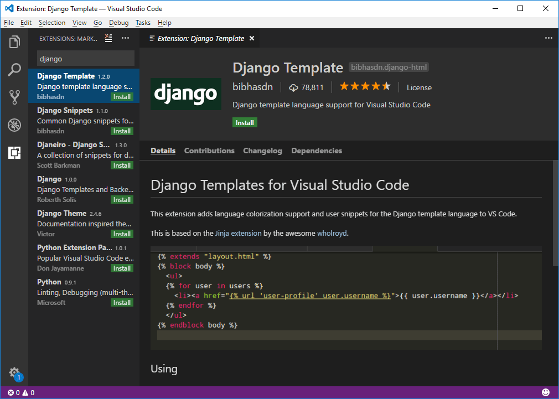Click the download count 78,811
The height and width of the screenshot is (399, 559).
306,87
